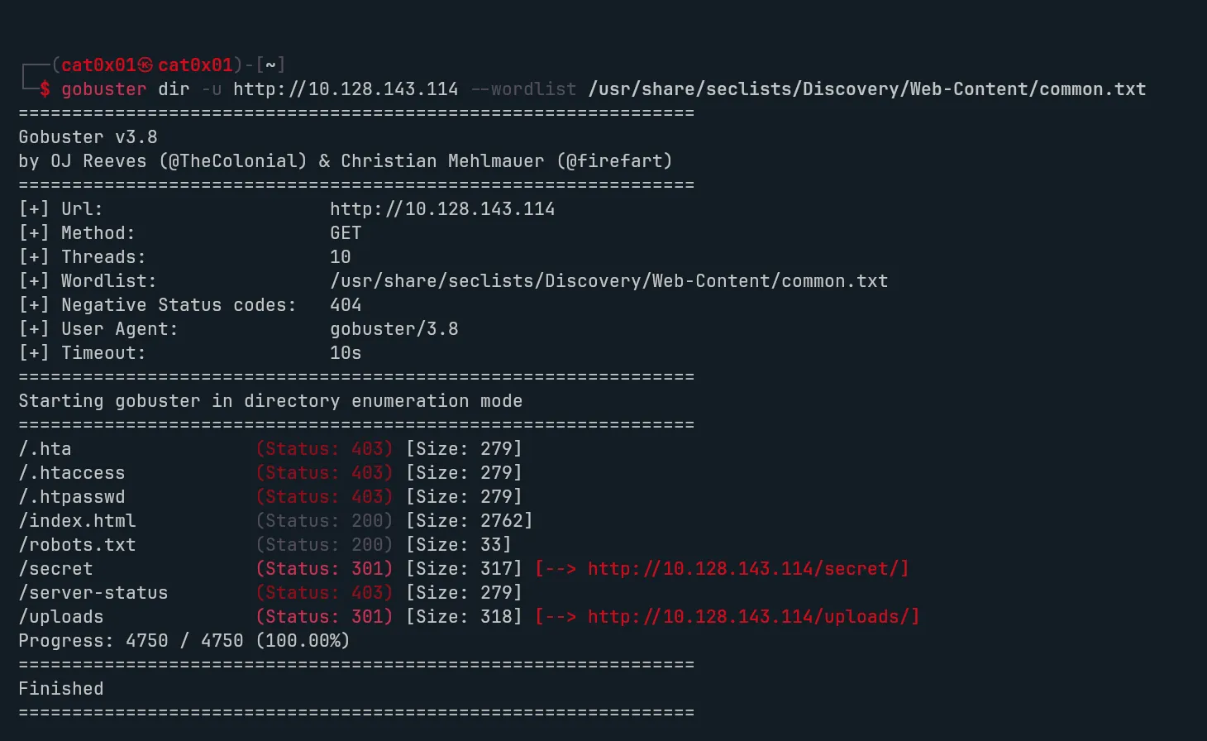The width and height of the screenshot is (1207, 741).
Task: Click the Url value in the config summary
Action: coord(442,209)
